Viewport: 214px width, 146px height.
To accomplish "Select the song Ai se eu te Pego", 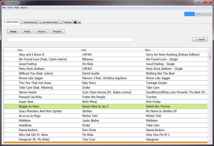I will click(x=30, y=116).
